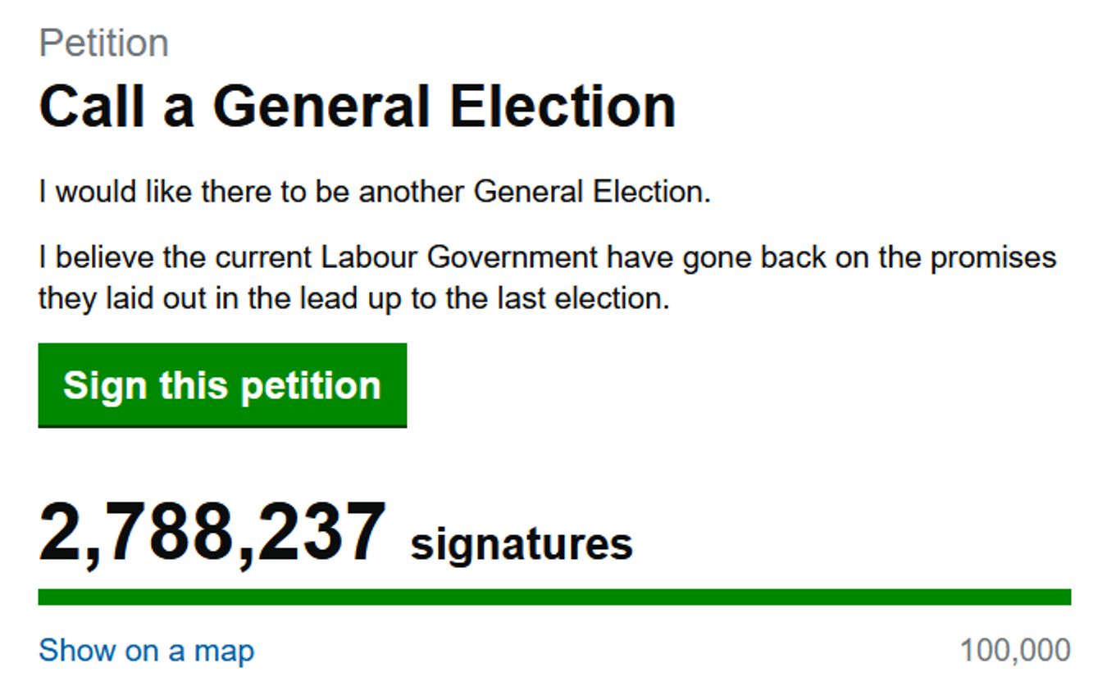Viewport: 1107px width, 695px height.
Task: Click the word signatures beside the count
Action: 522,544
